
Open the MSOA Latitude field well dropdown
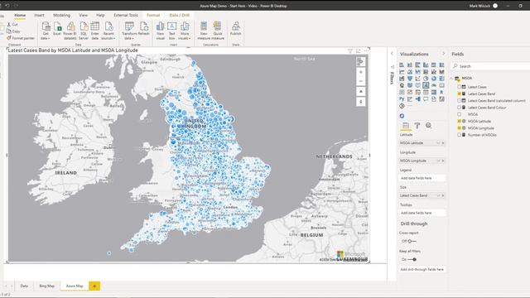point(438,143)
